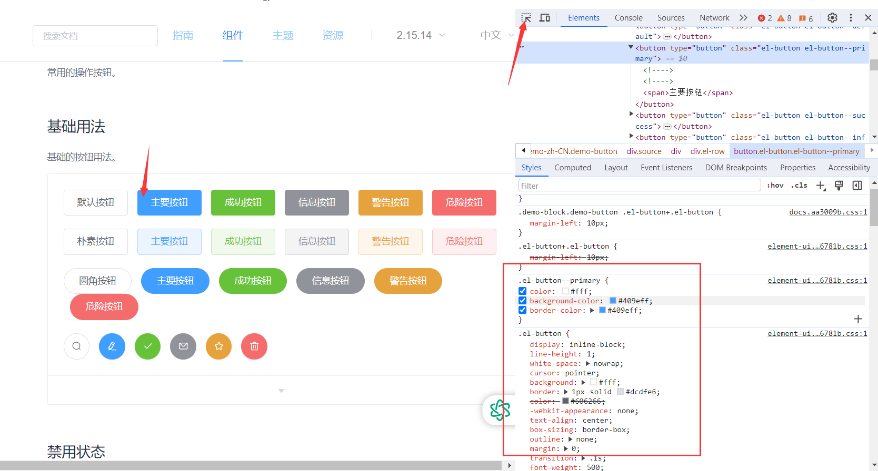
Task: Click the blue circular edit icon button
Action: point(112,346)
